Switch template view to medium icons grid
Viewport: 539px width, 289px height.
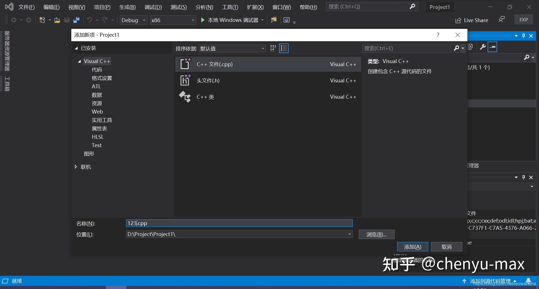point(273,48)
